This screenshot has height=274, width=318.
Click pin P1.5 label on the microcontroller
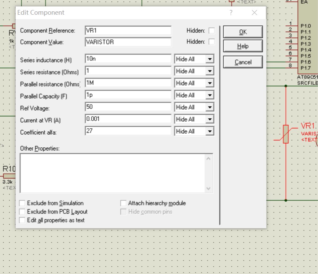306,56
